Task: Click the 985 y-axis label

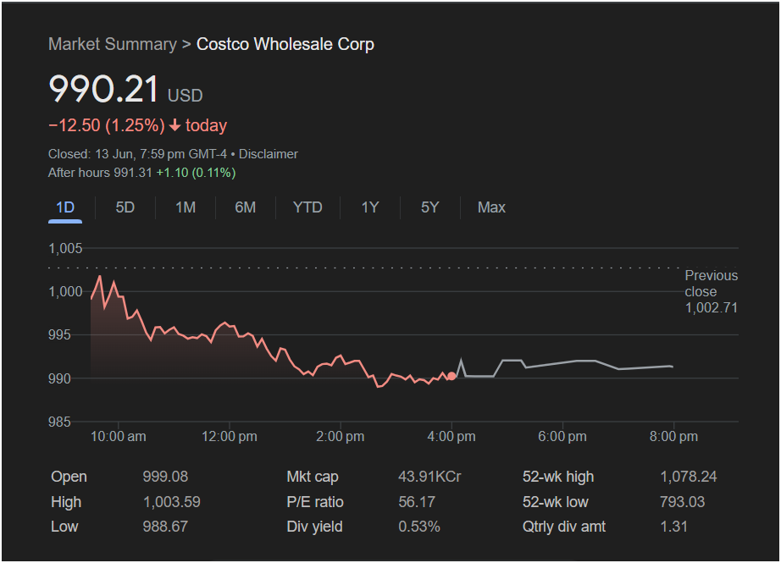Action: [x=59, y=422]
